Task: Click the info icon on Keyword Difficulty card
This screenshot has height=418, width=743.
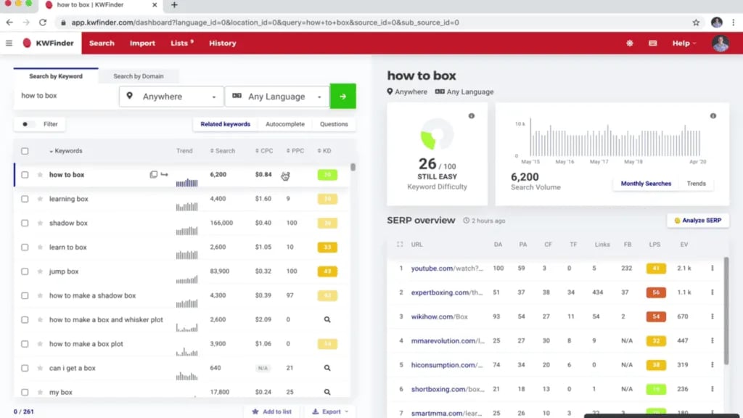Action: [x=471, y=116]
